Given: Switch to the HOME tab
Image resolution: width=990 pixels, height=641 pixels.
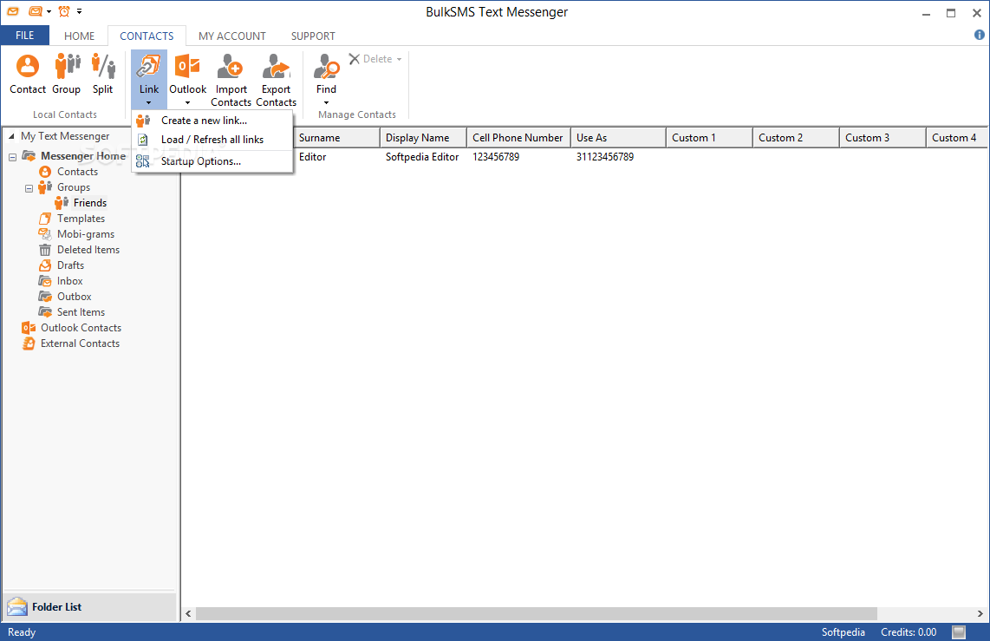Looking at the screenshot, I should point(79,36).
